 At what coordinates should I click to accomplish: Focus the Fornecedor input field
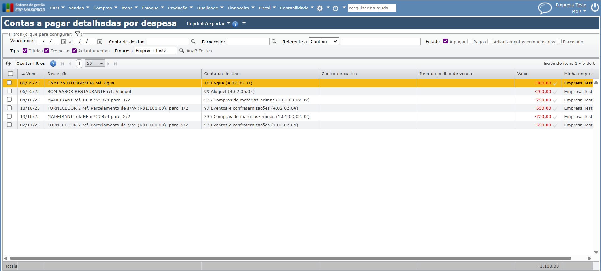click(248, 41)
